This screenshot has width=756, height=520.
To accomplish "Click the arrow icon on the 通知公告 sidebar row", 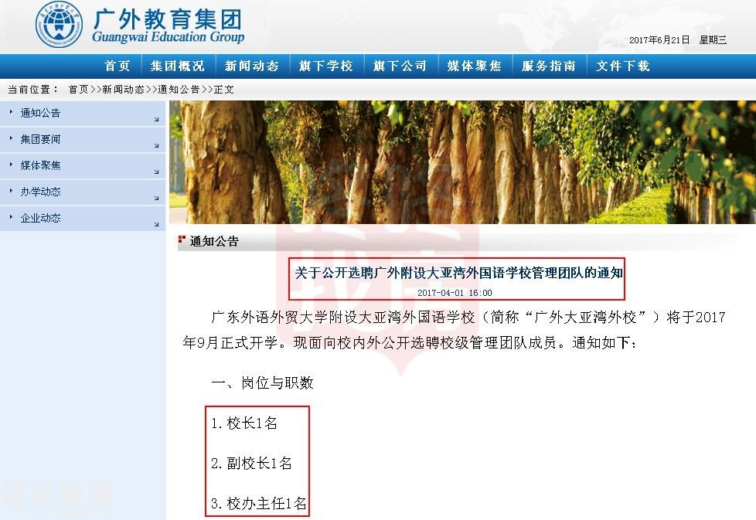I will (x=157, y=119).
